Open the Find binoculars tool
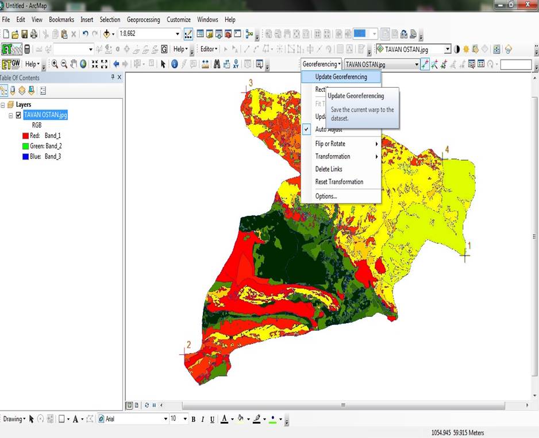 pos(217,64)
